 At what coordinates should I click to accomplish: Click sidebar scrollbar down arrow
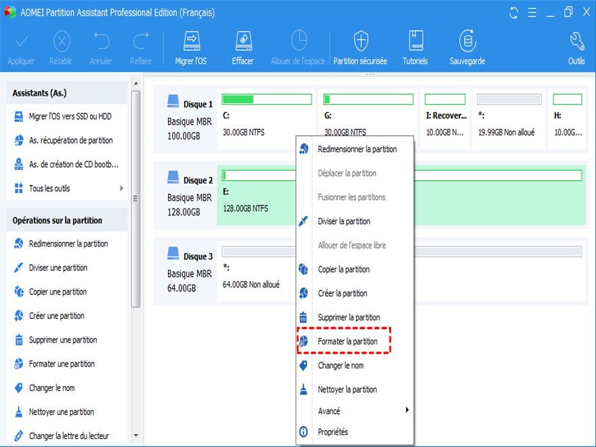(136, 435)
